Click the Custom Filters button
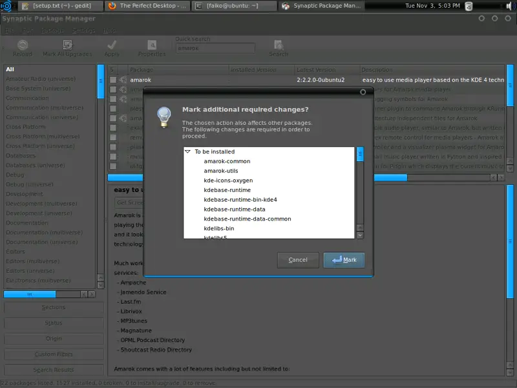The width and height of the screenshot is (517, 388). pos(54,354)
